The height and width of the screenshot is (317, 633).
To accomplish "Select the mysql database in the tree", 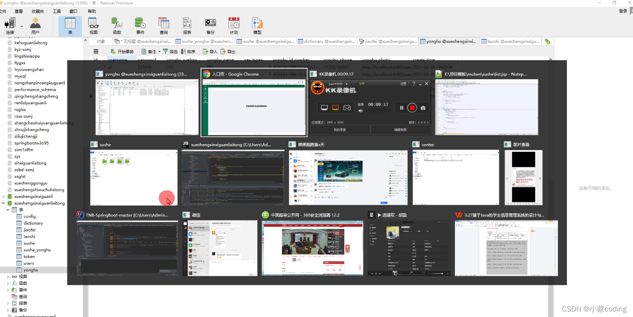I will point(20,76).
